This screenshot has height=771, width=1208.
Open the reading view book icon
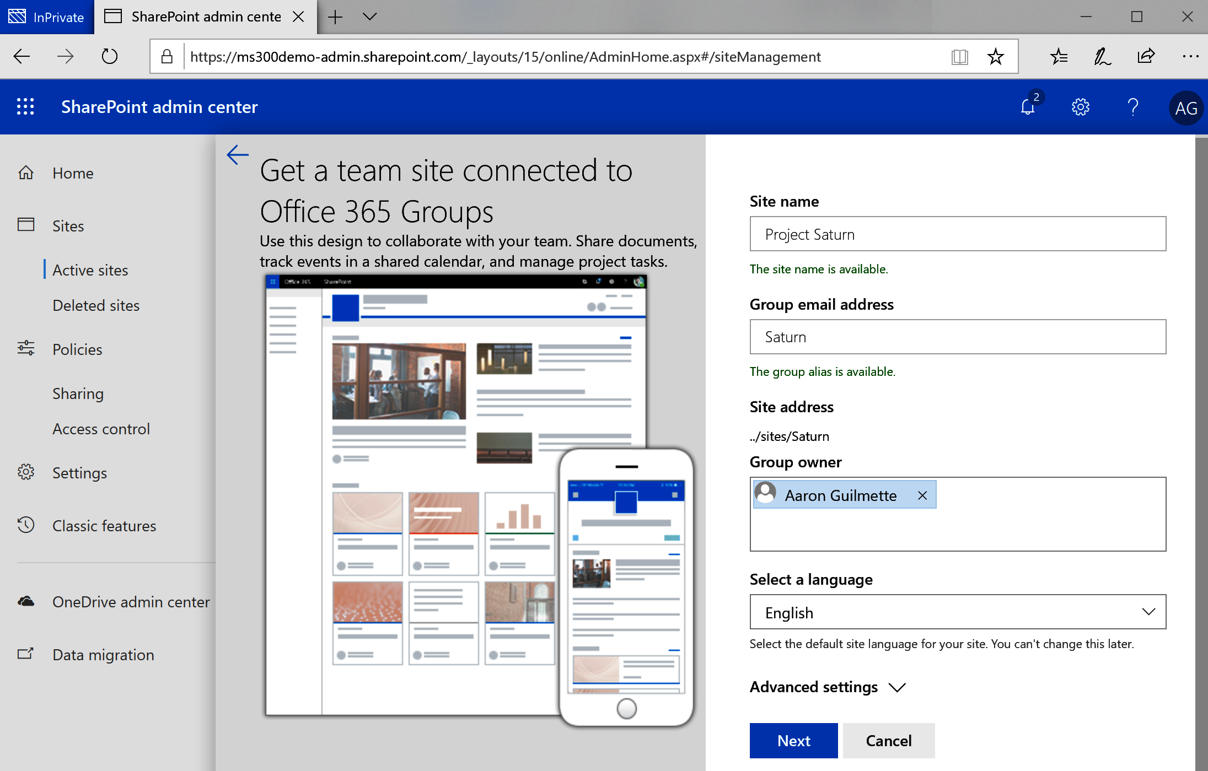[x=959, y=57]
